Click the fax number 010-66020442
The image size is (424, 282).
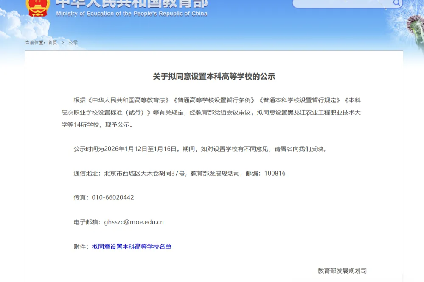click(x=113, y=197)
